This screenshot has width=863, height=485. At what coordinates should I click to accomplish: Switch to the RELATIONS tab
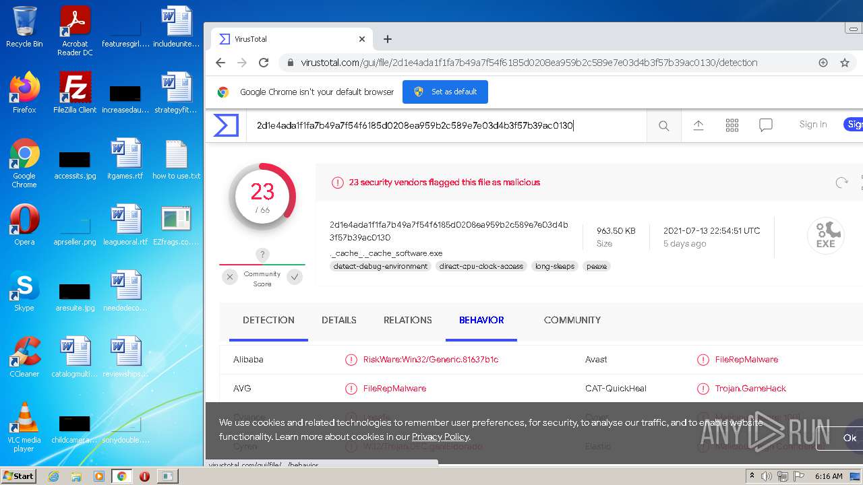[408, 320]
